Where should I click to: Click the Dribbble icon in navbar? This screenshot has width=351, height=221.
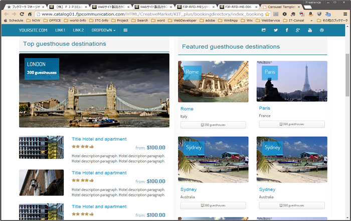click(x=321, y=30)
